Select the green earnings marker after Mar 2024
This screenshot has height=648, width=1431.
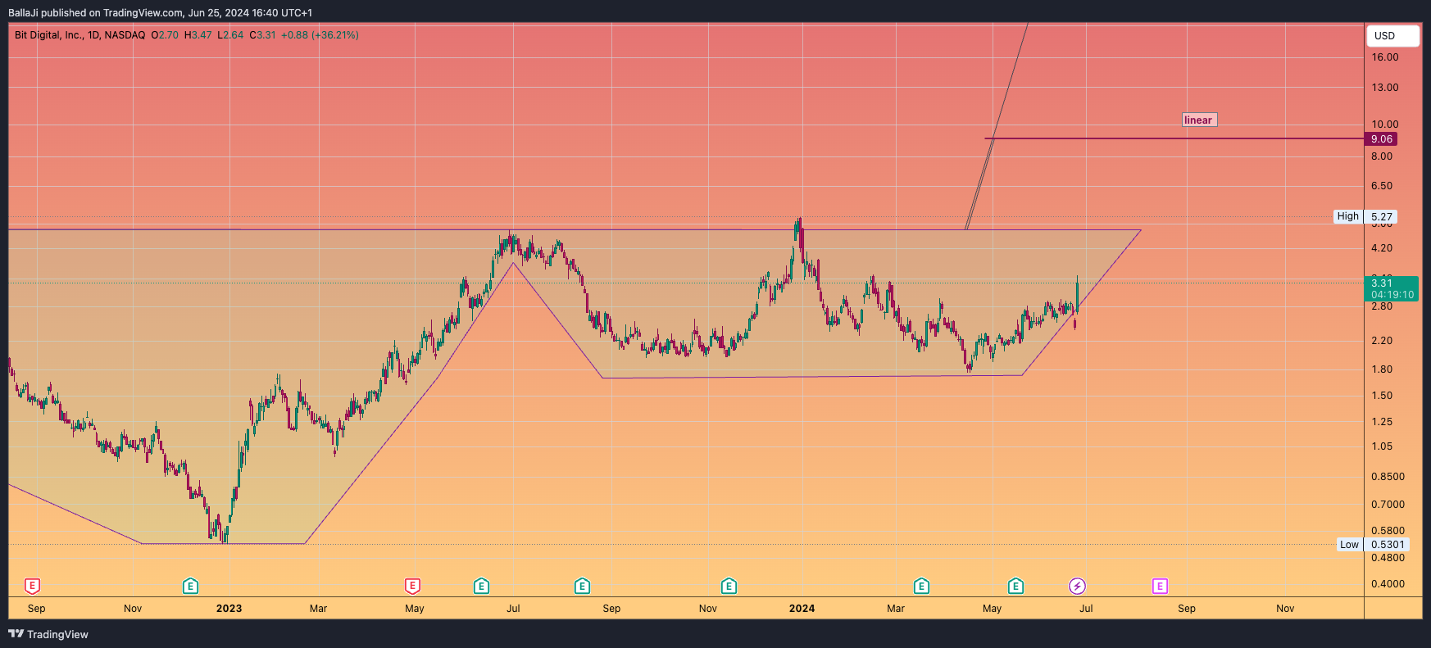[x=921, y=586]
